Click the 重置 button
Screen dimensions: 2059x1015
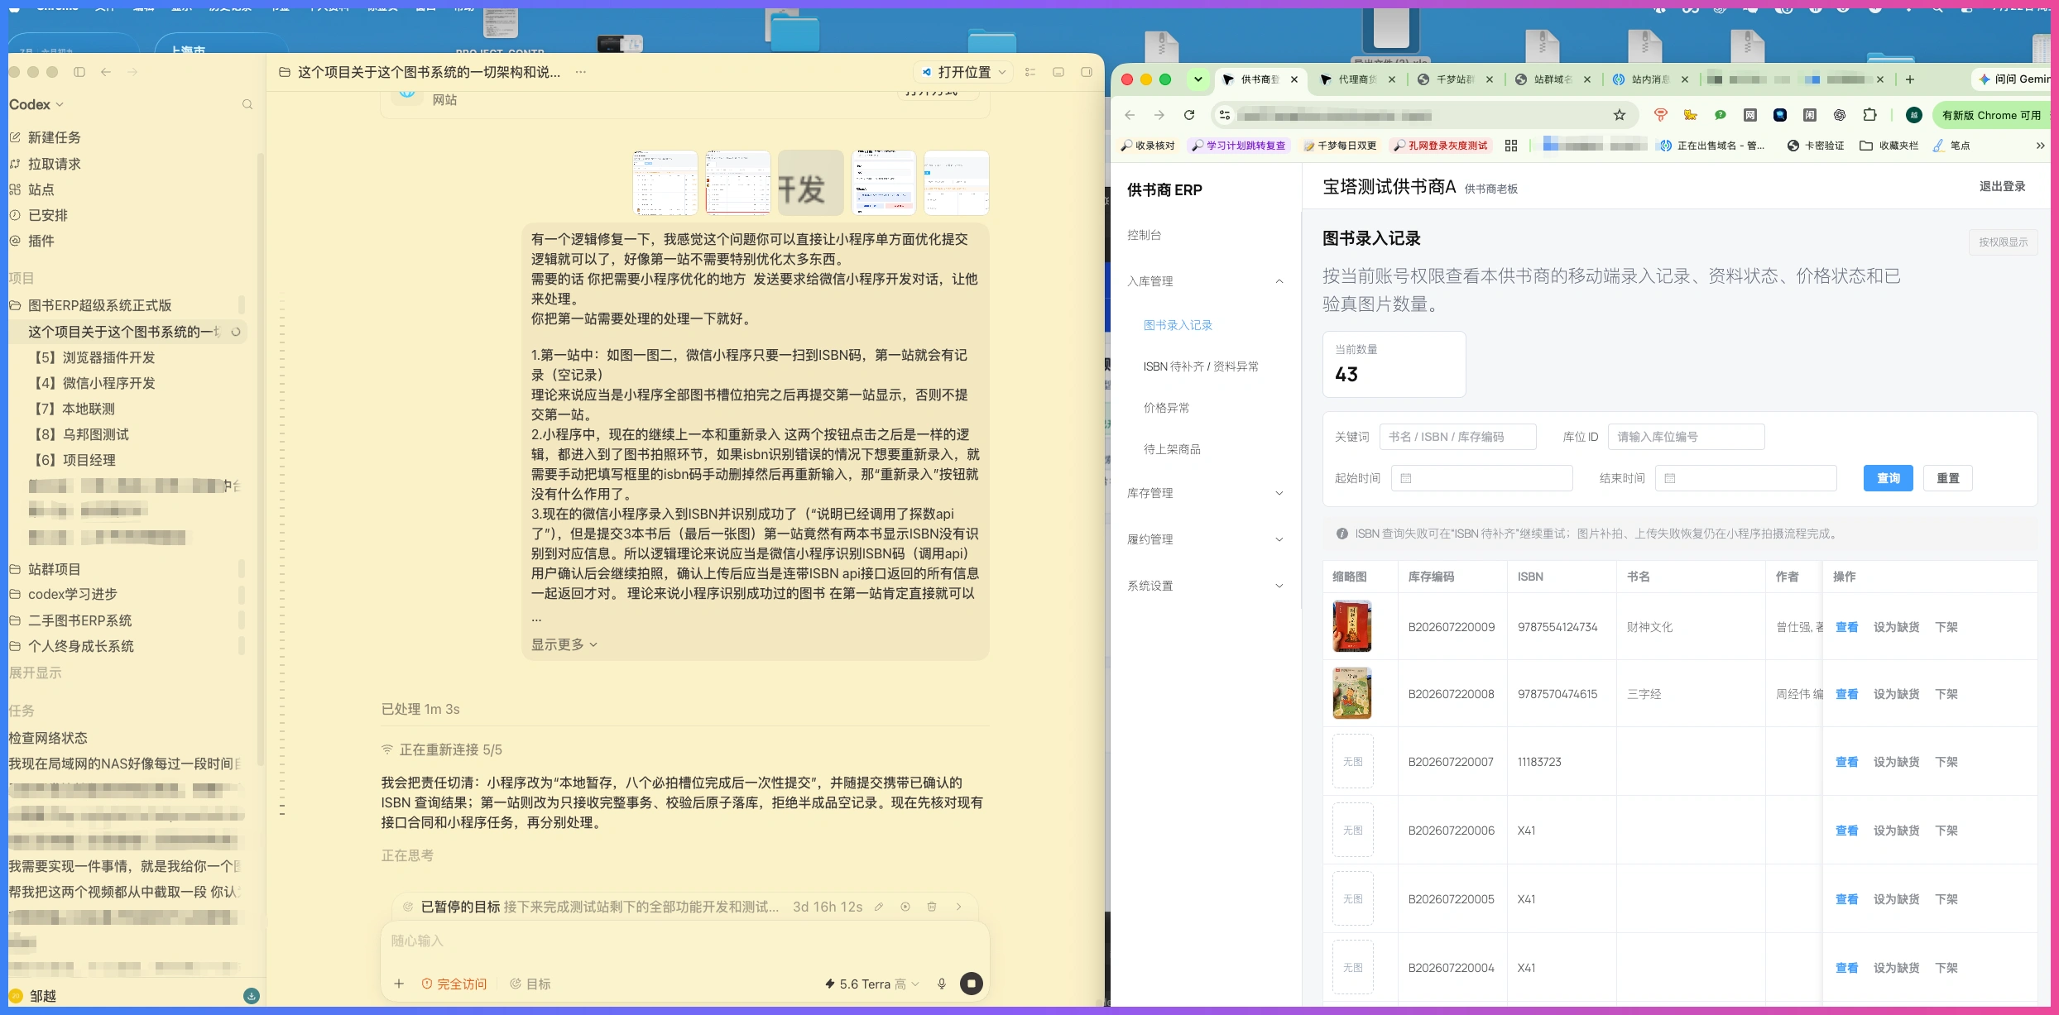click(x=1948, y=478)
